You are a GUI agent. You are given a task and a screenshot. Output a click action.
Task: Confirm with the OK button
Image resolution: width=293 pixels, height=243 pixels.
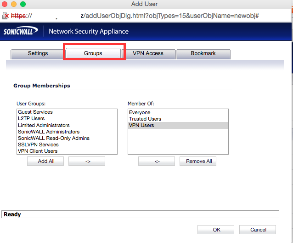pos(216,230)
